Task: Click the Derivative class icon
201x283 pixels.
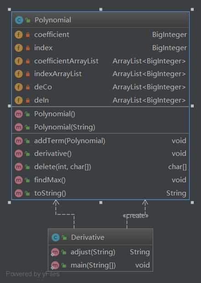Action: coord(56,237)
